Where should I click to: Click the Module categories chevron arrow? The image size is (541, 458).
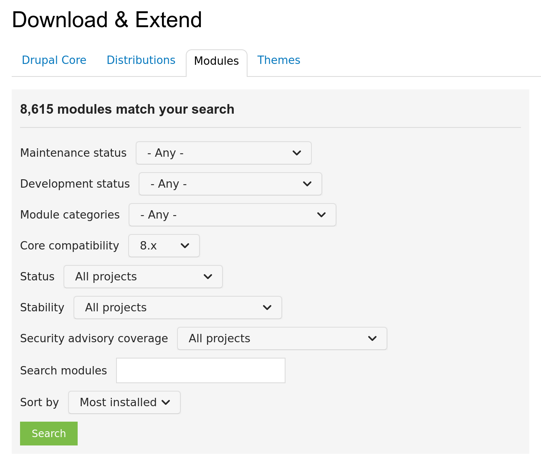pos(321,215)
